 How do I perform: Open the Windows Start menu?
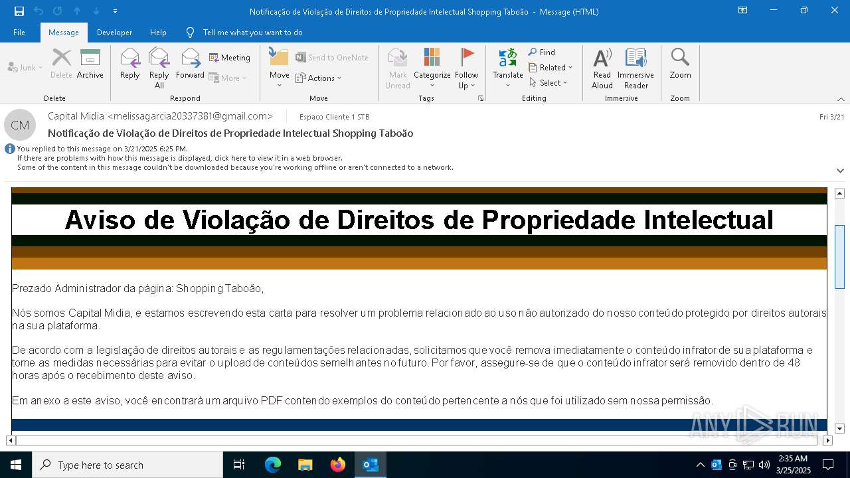tap(16, 465)
